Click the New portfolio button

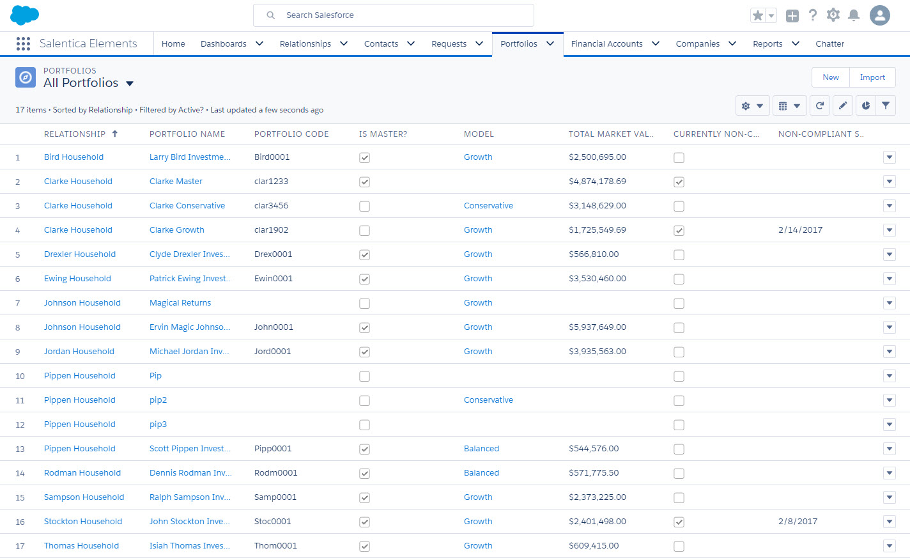click(830, 77)
